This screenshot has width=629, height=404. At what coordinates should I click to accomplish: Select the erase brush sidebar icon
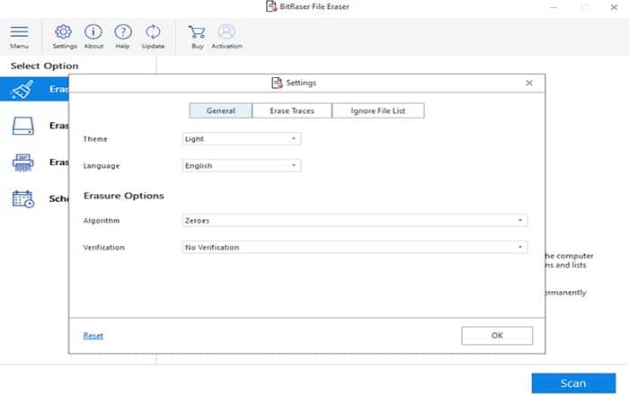(x=22, y=89)
